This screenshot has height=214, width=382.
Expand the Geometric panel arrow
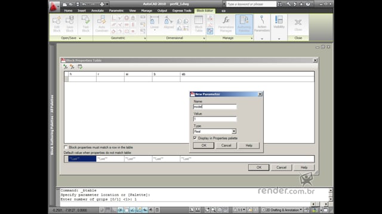click(x=144, y=38)
